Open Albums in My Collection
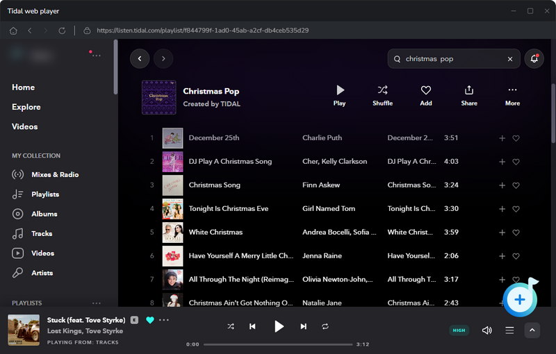The image size is (556, 354). tap(35, 214)
